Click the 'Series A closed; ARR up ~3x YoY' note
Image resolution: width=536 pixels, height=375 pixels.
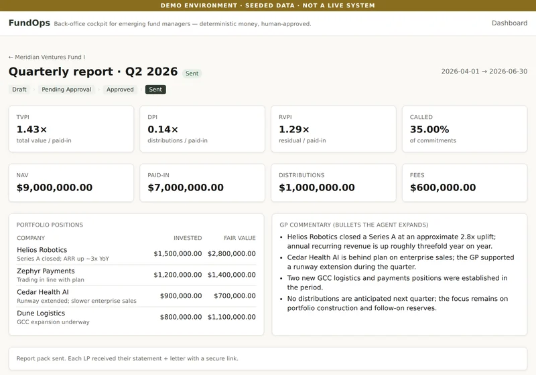(x=63, y=259)
